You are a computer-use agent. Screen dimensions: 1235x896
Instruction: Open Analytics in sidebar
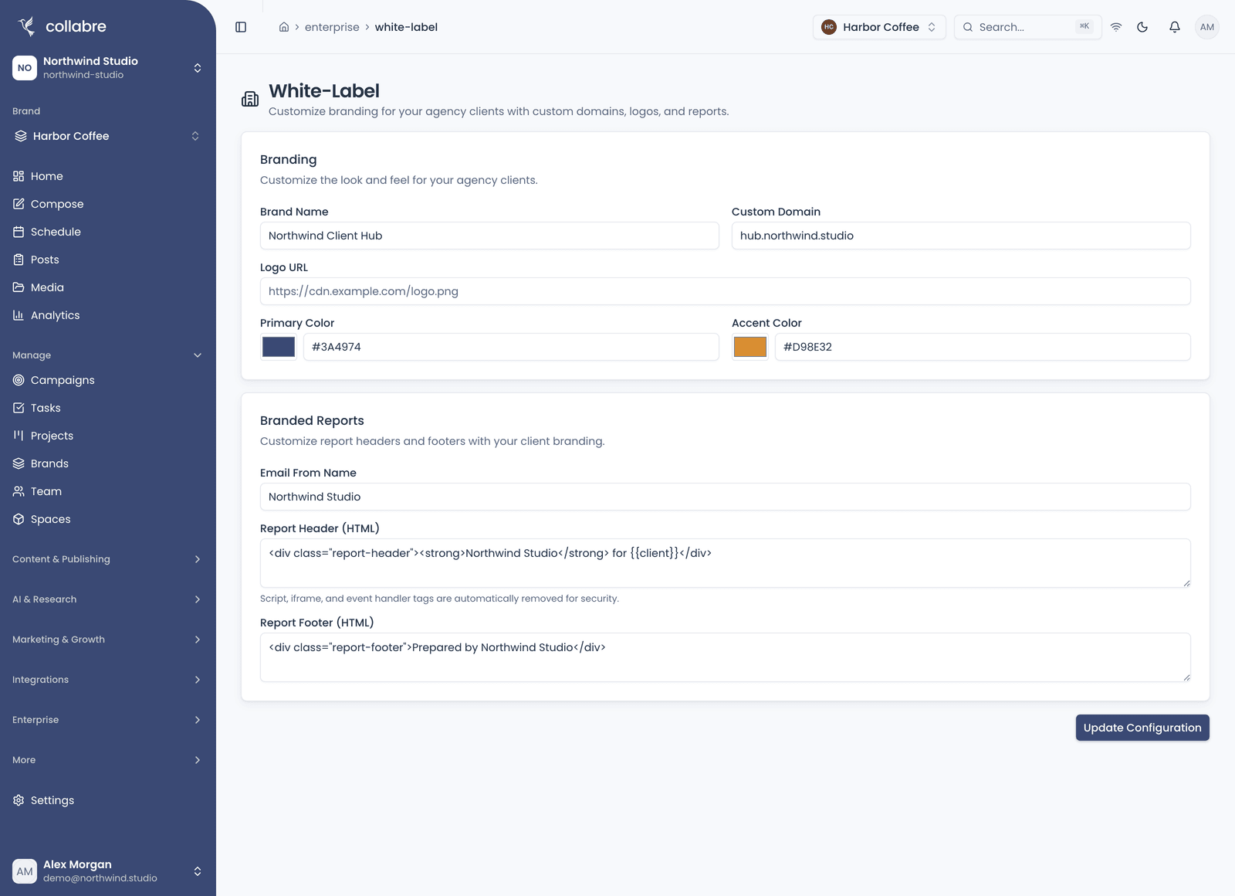(x=108, y=315)
